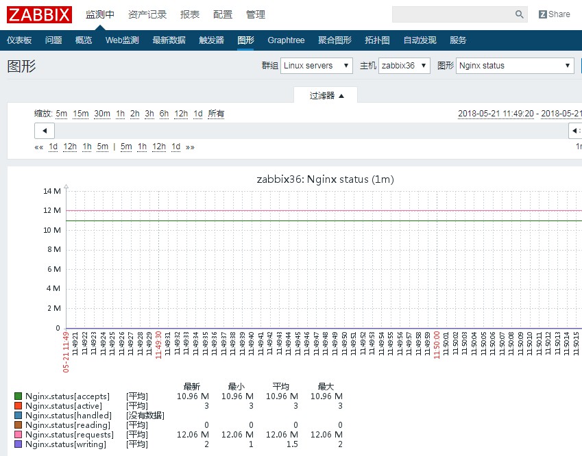Image resolution: width=582 pixels, height=456 pixels.
Task: Click the Zabbix logo
Action: tap(39, 14)
